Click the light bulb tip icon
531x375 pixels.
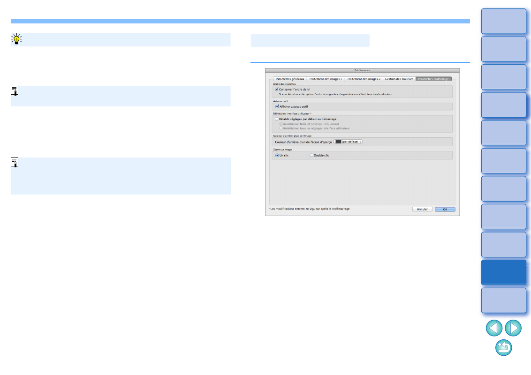(x=16, y=39)
